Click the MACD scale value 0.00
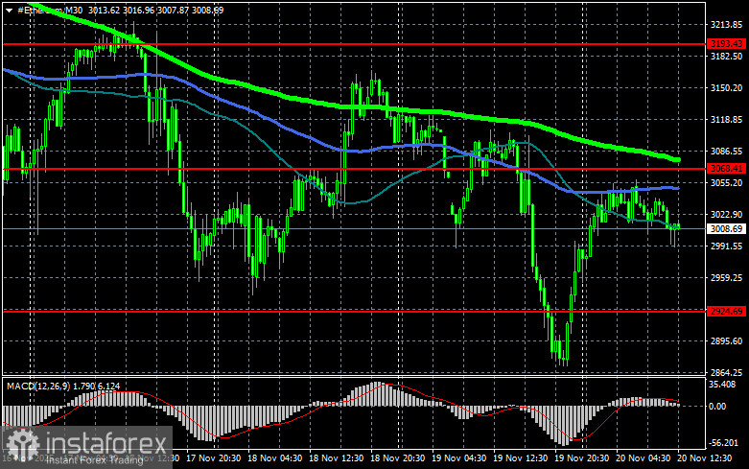 (x=717, y=407)
